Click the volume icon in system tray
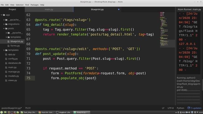Viewport: 203px width, 114px height. (189, 112)
